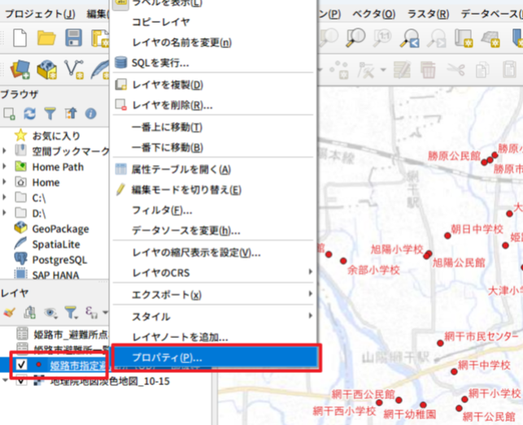Choose 属性テーブルを開く in context menu
This screenshot has height=425, width=523.
[181, 169]
